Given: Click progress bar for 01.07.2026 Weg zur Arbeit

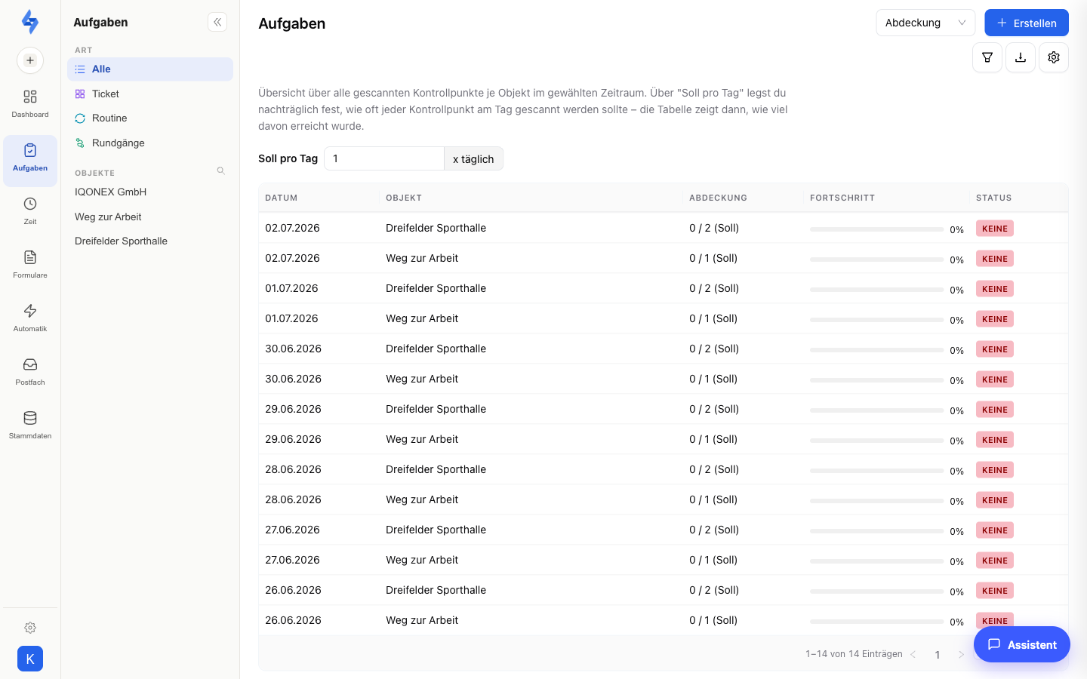Looking at the screenshot, I should point(877,320).
